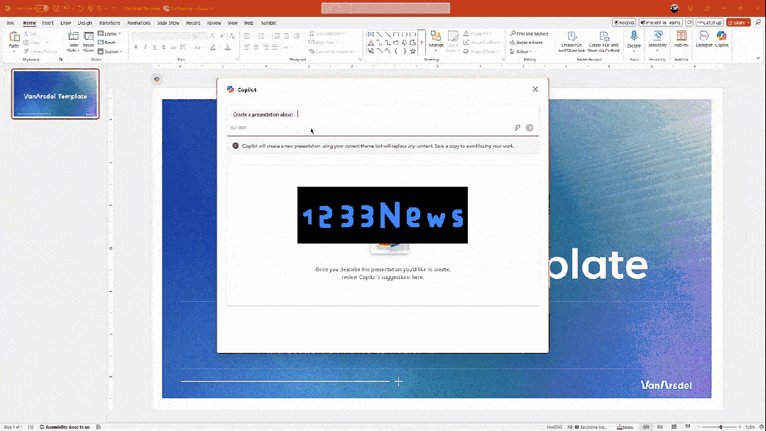Open the Layout dropdown

(x=109, y=33)
